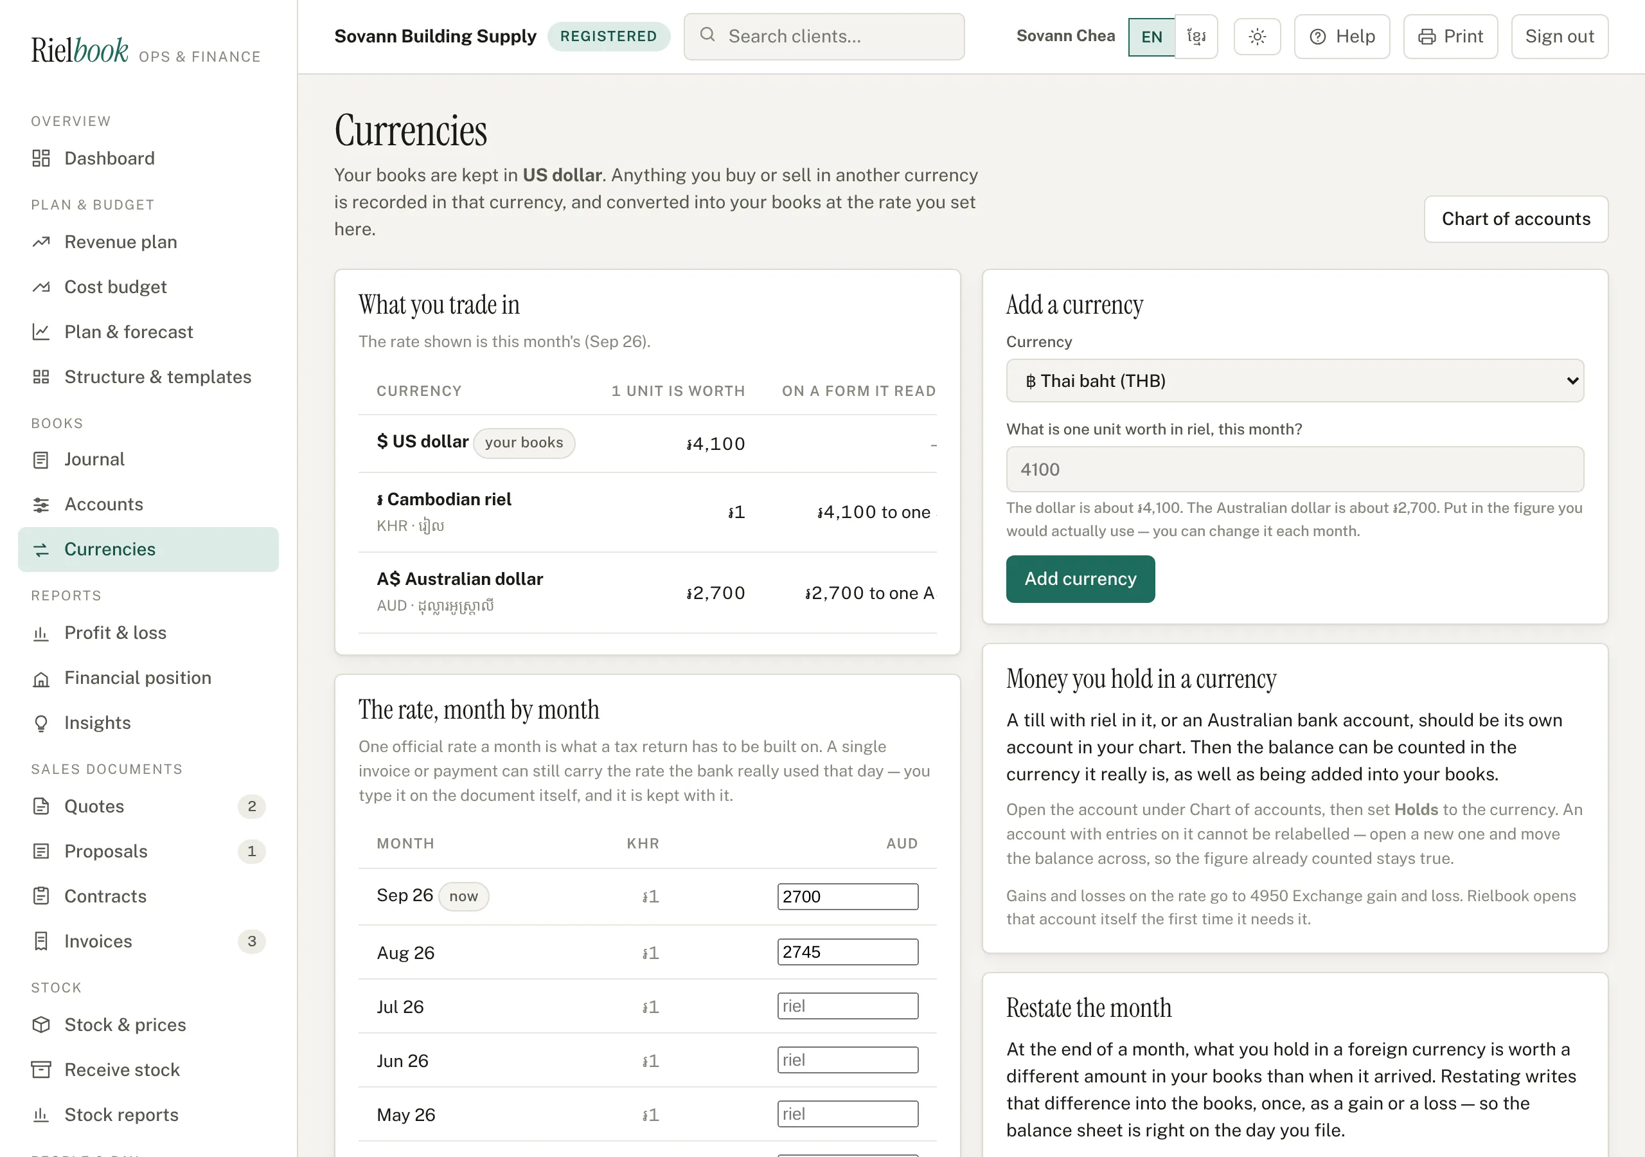Click the Profit & loss bar icon
The width and height of the screenshot is (1645, 1157).
[41, 633]
